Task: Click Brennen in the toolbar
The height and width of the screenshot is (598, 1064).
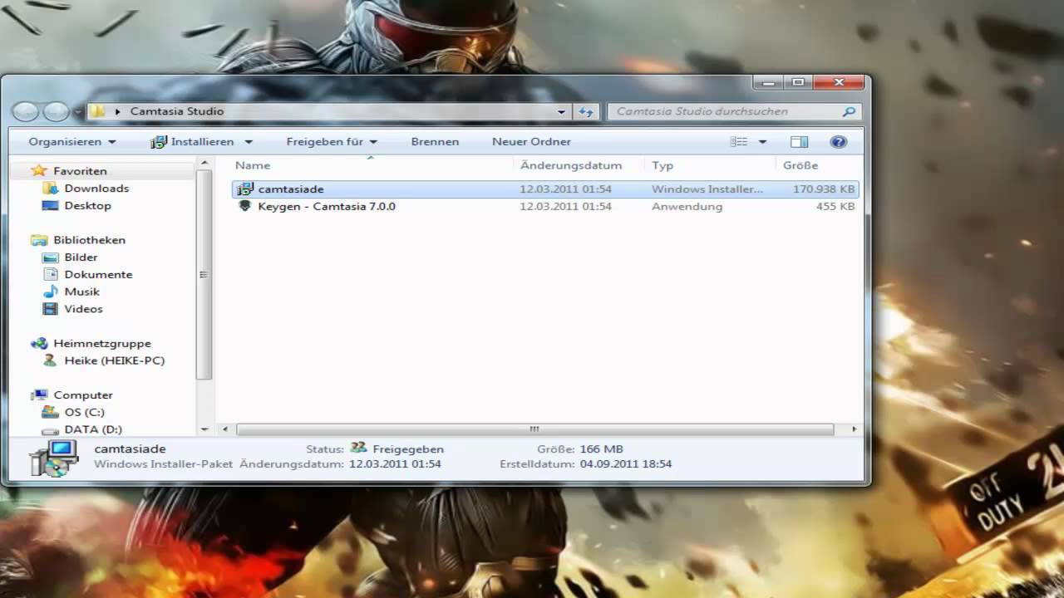Action: 435,142
